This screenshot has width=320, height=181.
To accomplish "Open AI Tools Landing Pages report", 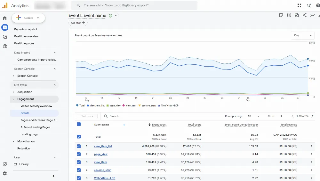I will tap(35, 127).
